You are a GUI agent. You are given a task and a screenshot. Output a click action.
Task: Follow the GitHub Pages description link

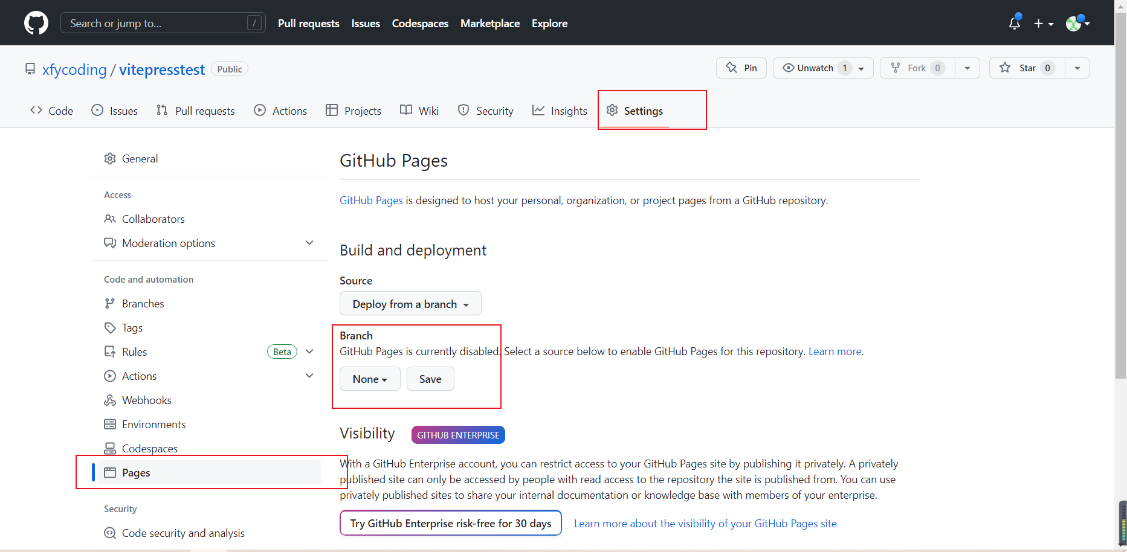pyautogui.click(x=371, y=200)
